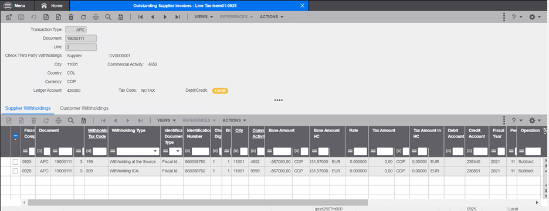Click the grid toolbar new record icon
This screenshot has width=549, height=211.
(x=9, y=120)
